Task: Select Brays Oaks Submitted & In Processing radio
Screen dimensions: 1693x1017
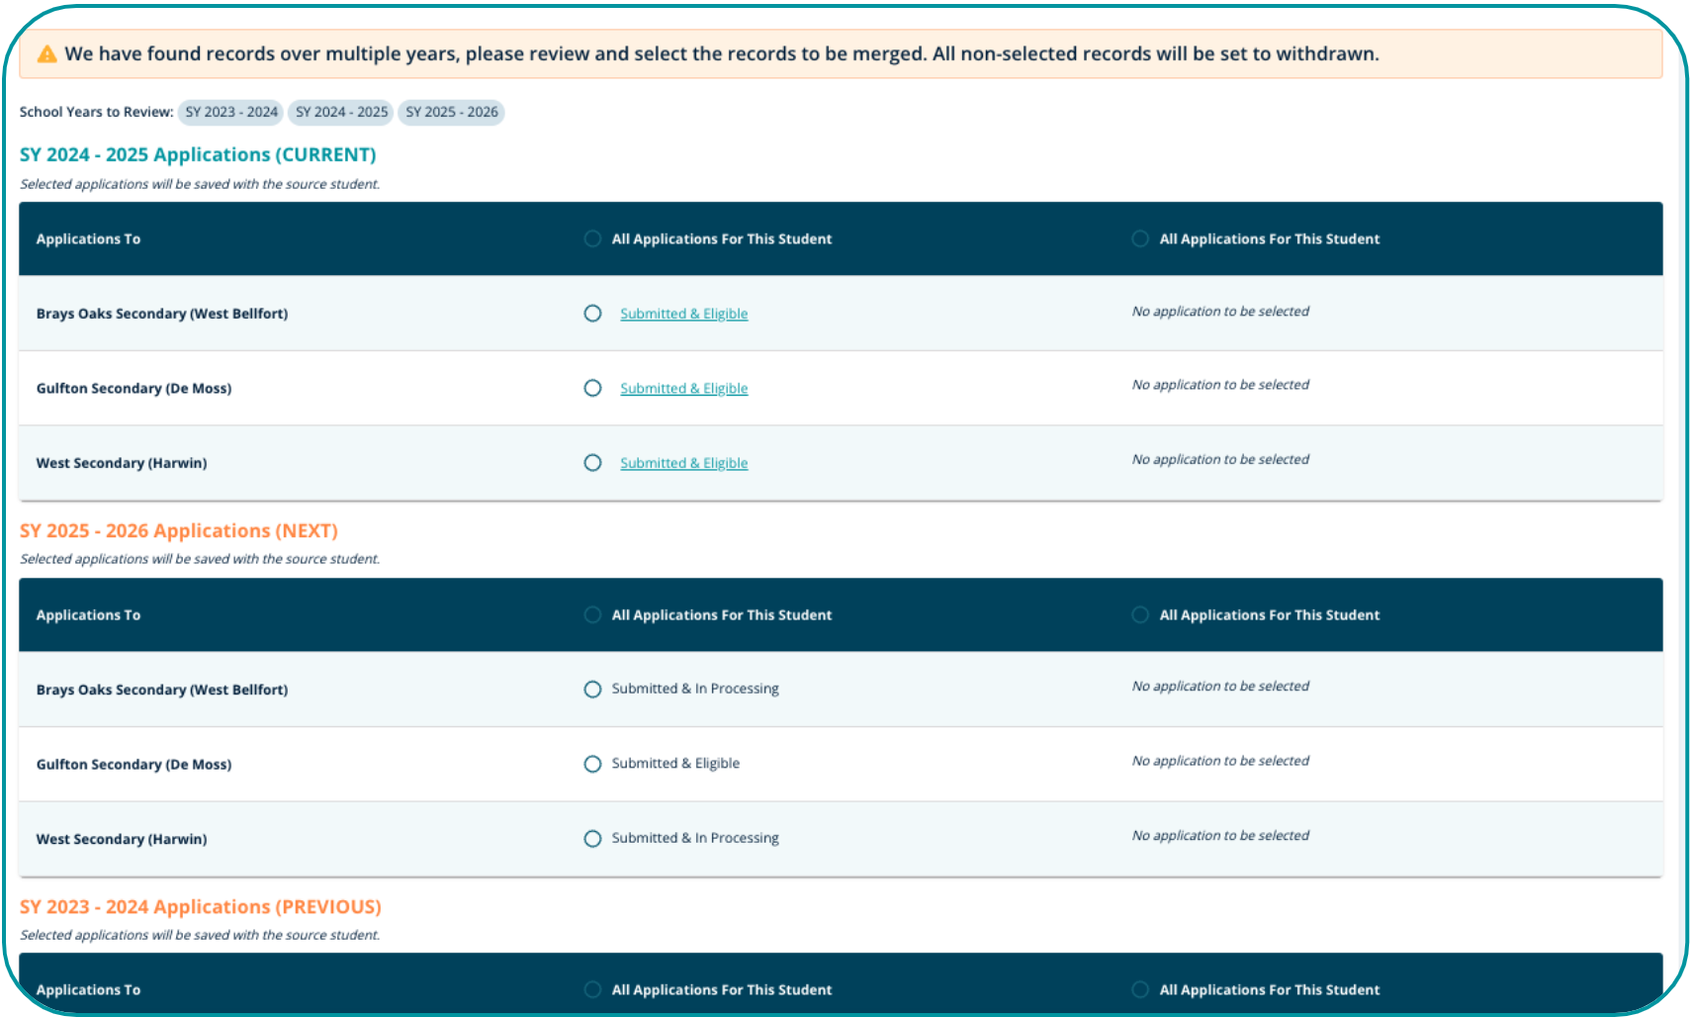Action: tap(592, 690)
